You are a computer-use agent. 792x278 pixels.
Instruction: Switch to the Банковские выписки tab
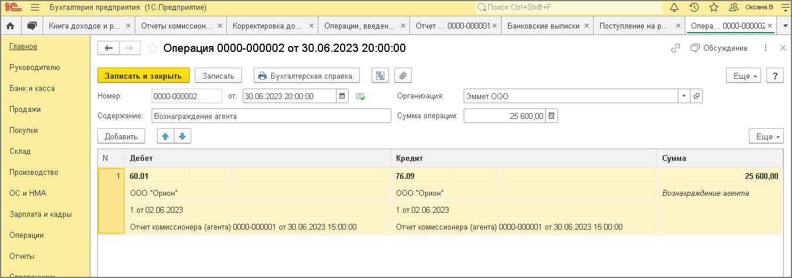click(x=543, y=26)
